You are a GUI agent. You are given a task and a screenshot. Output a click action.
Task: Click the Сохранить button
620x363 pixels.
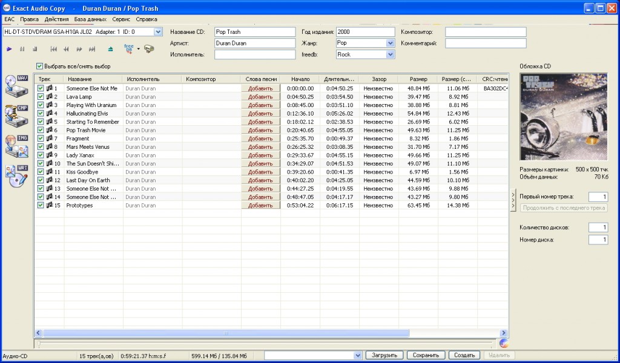click(x=426, y=355)
